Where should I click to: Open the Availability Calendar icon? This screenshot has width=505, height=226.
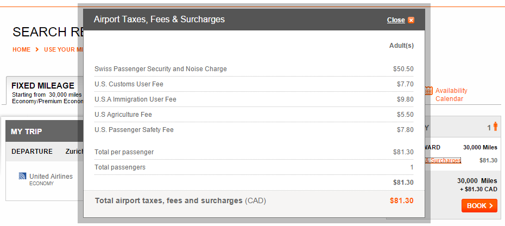(x=428, y=91)
